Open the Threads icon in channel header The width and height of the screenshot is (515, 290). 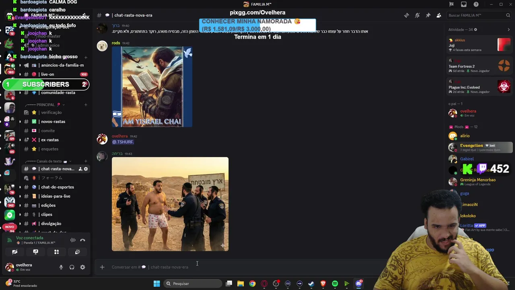(406, 15)
